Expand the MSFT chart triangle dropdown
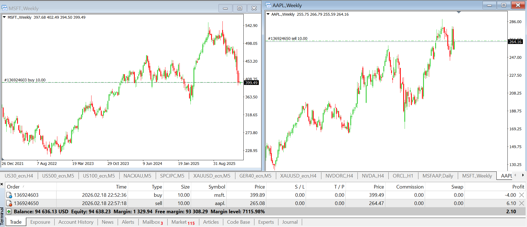This screenshot has width=527, height=227. (4, 17)
